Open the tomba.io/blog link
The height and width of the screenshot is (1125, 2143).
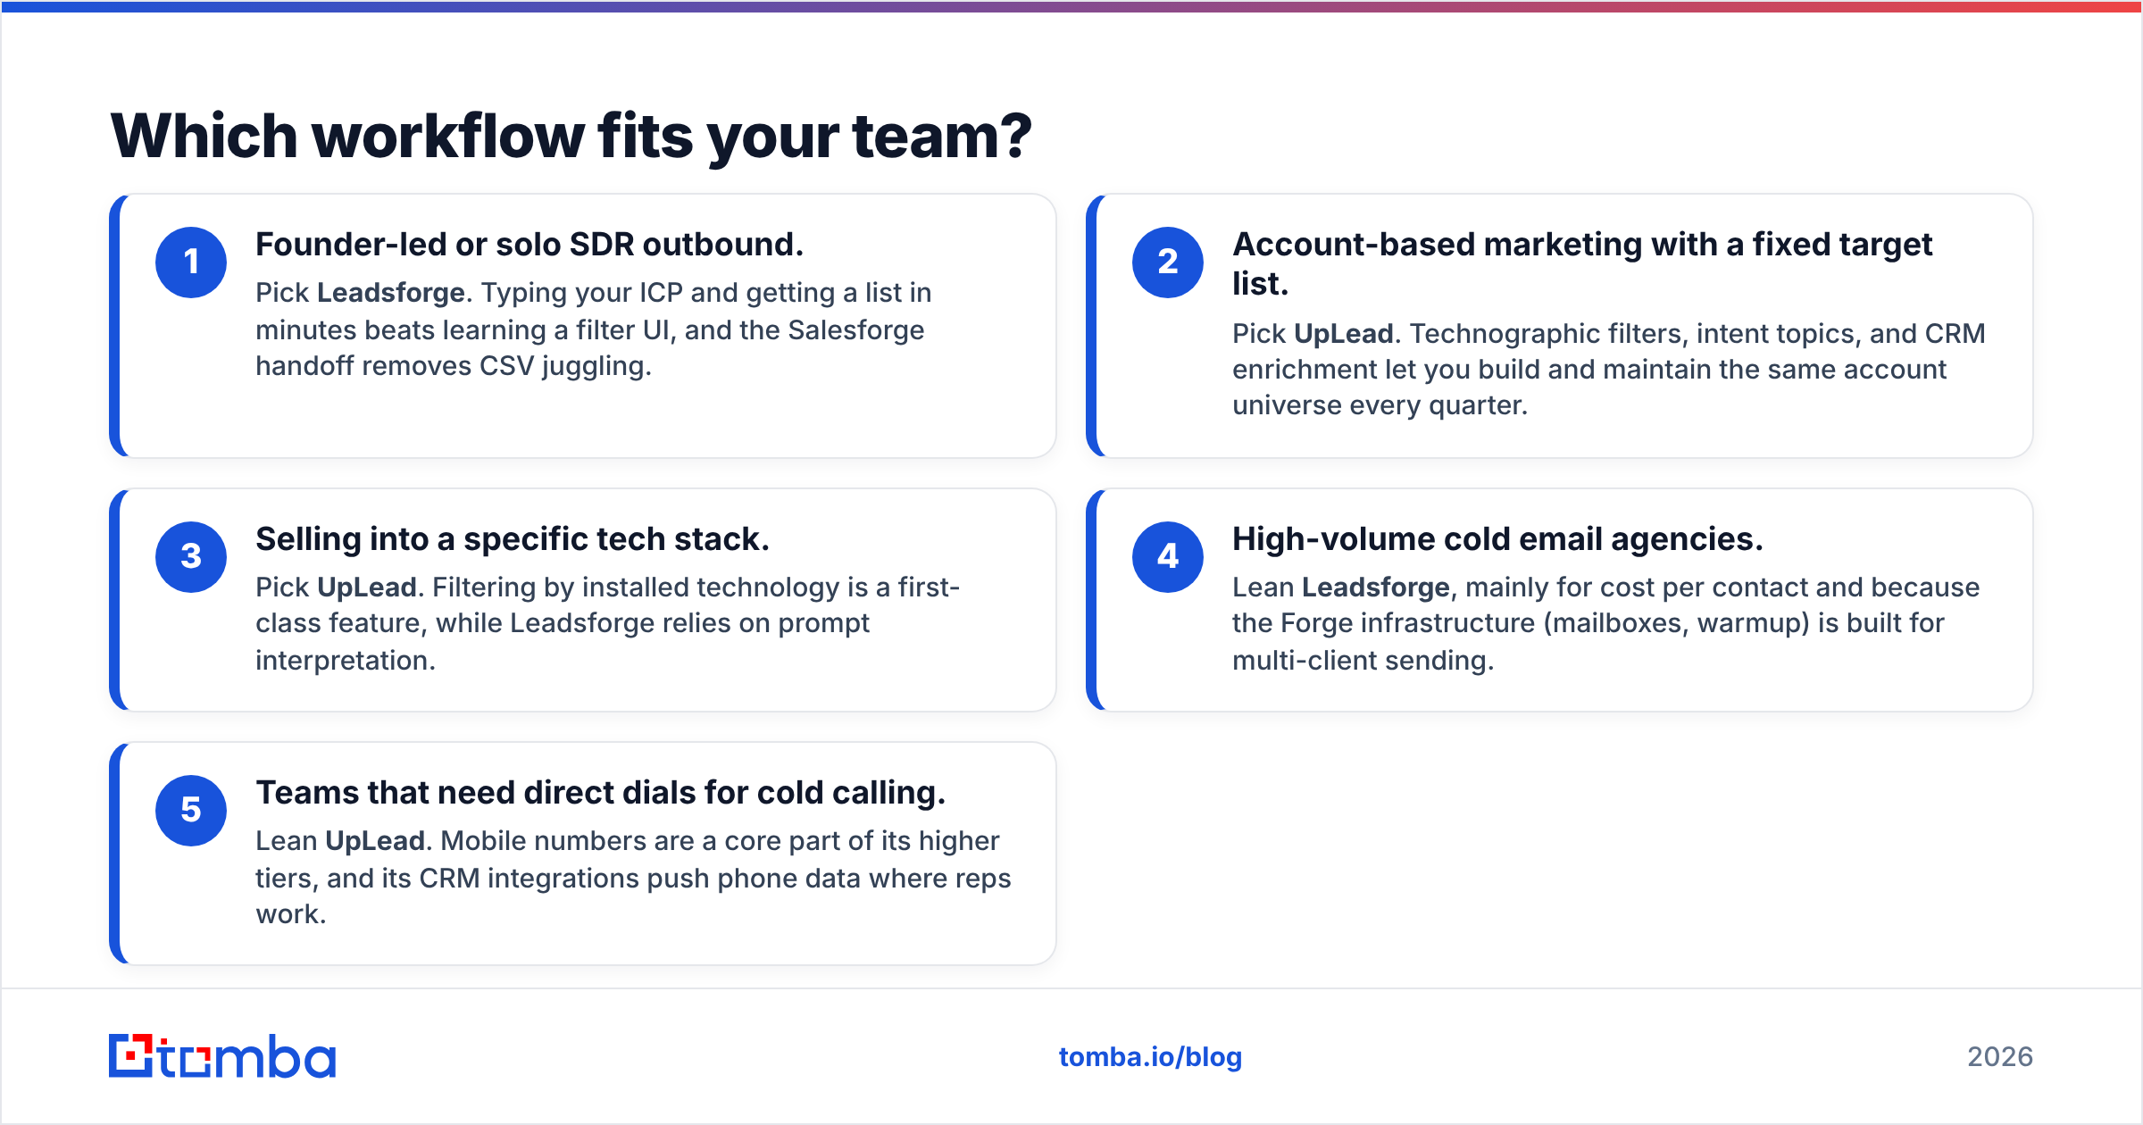[x=1150, y=1057]
